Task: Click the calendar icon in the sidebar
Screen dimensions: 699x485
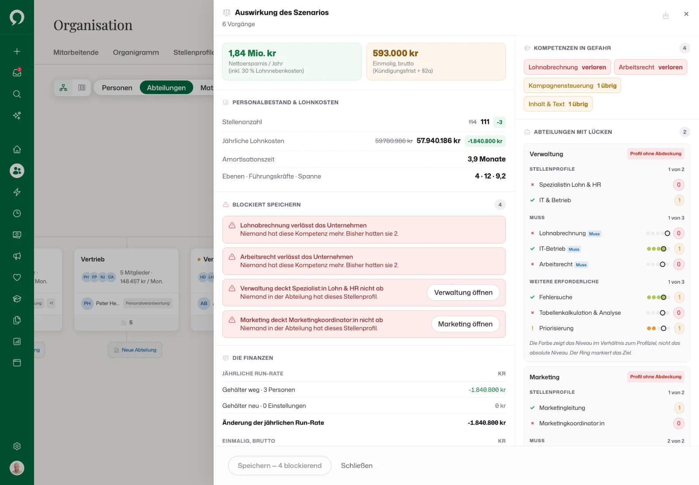Action: pyautogui.click(x=17, y=363)
